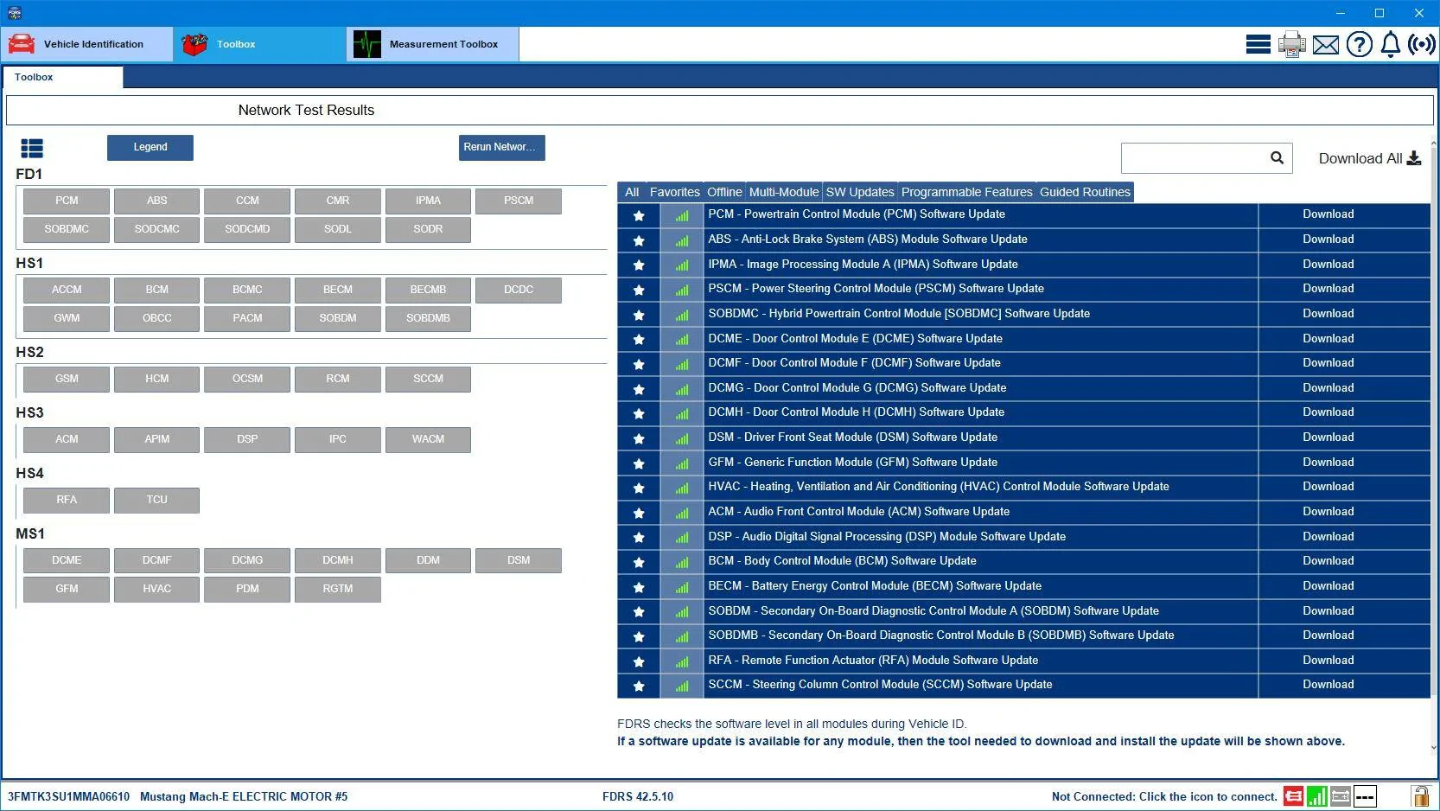Click the search magnifier icon
1440x811 pixels.
(x=1277, y=157)
